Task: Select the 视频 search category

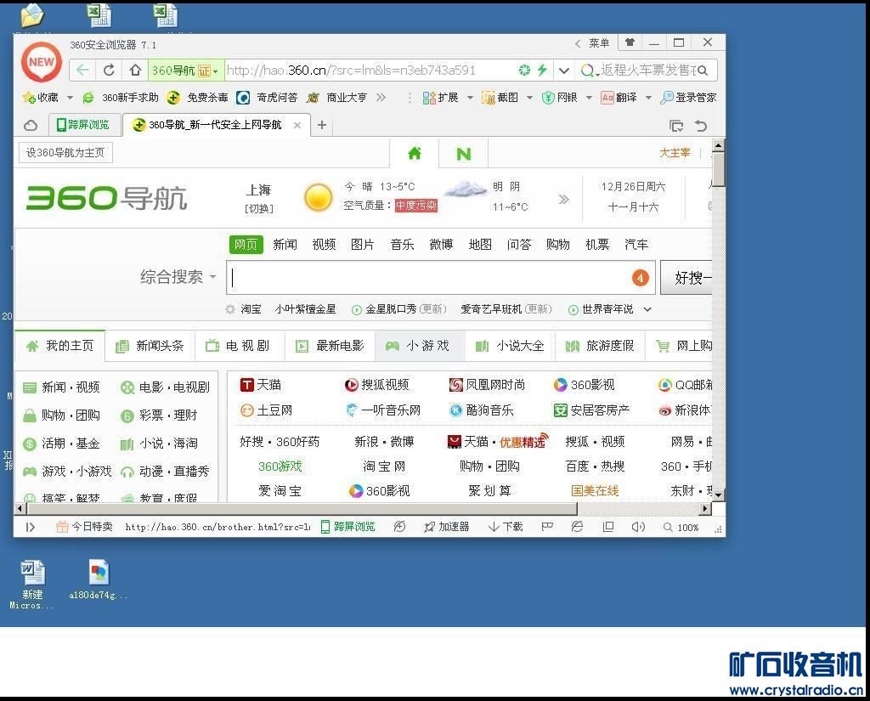Action: point(324,244)
